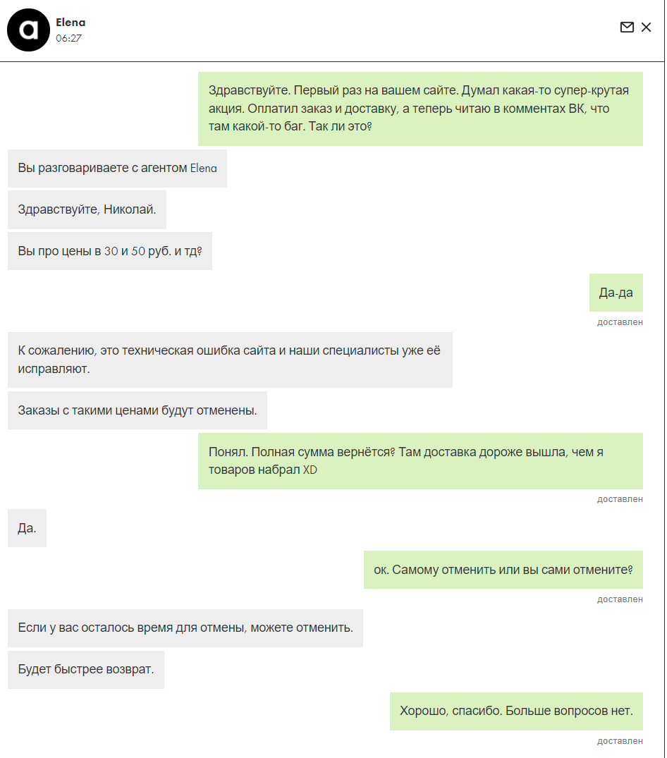Click the 'Здравствуйте, Николай.' message bubble
Screen dimensions: 667x758
(87, 210)
